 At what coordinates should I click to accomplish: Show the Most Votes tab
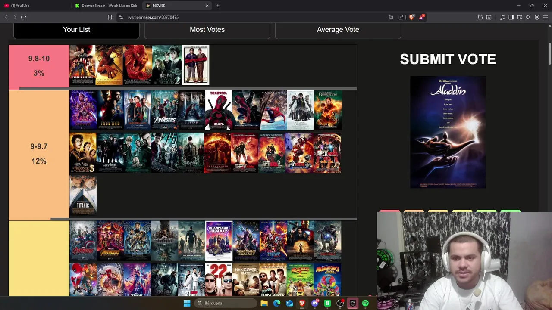(207, 30)
